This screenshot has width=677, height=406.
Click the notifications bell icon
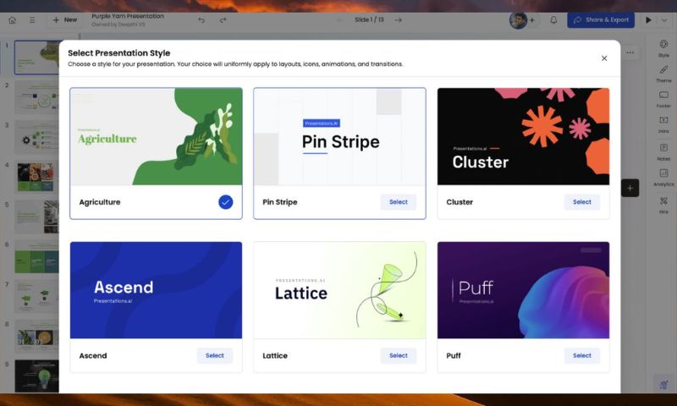pyautogui.click(x=553, y=19)
